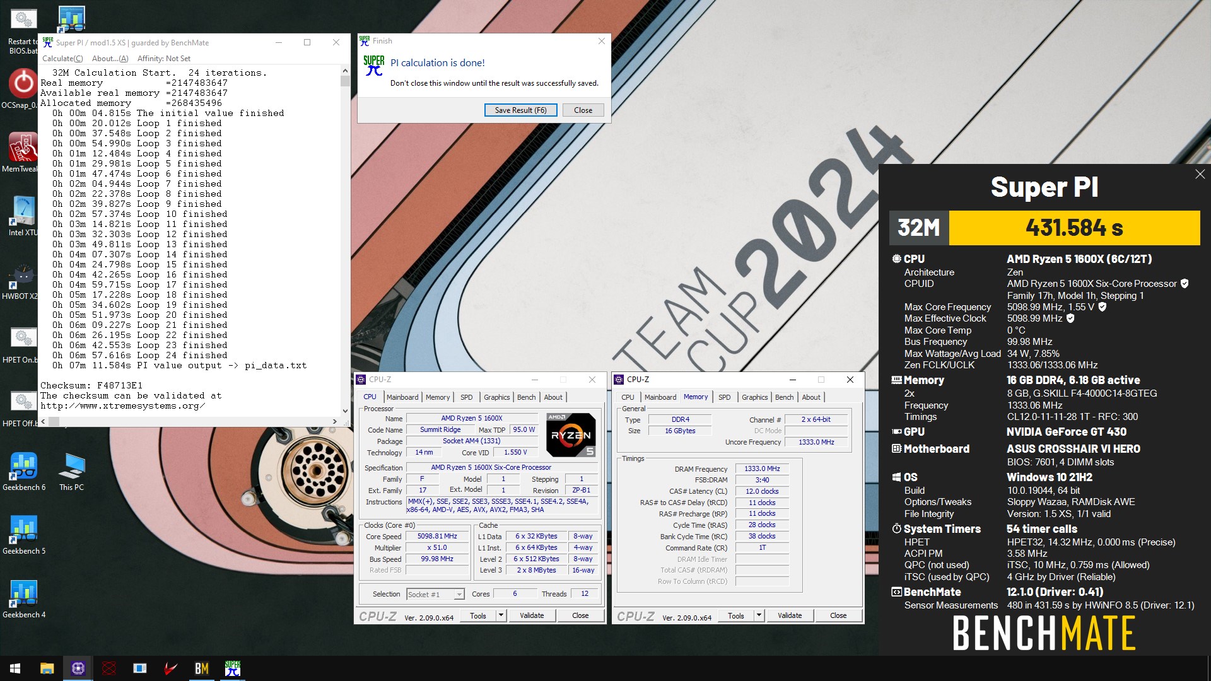Open Geekbench 6 desktop shortcut

click(24, 472)
